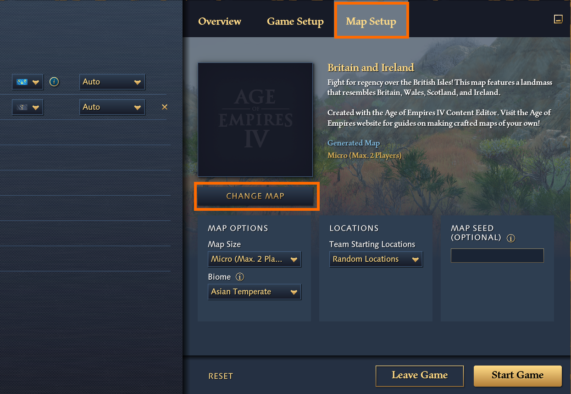The height and width of the screenshot is (394, 571).
Task: Open the Asian Temperate biome dropdown
Action: point(255,292)
